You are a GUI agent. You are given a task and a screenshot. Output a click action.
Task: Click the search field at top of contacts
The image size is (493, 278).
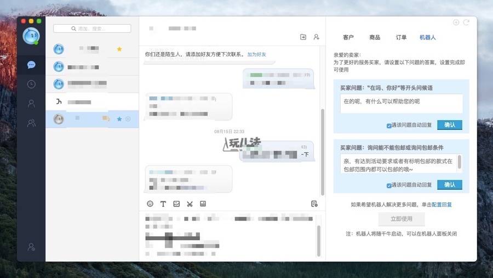92,29
